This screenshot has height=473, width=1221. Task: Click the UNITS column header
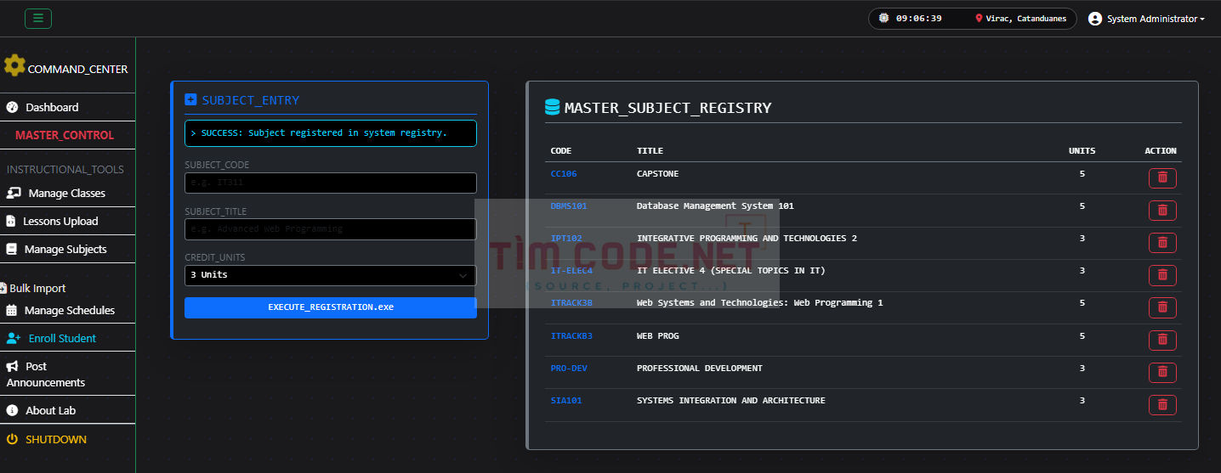tap(1082, 150)
